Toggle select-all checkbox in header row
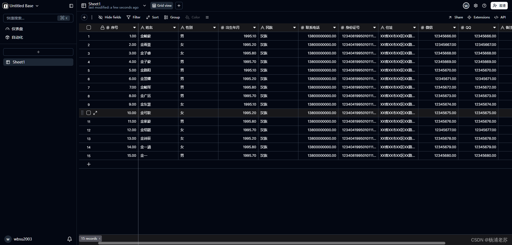Screen dimensions: 512x245 pos(89,27)
